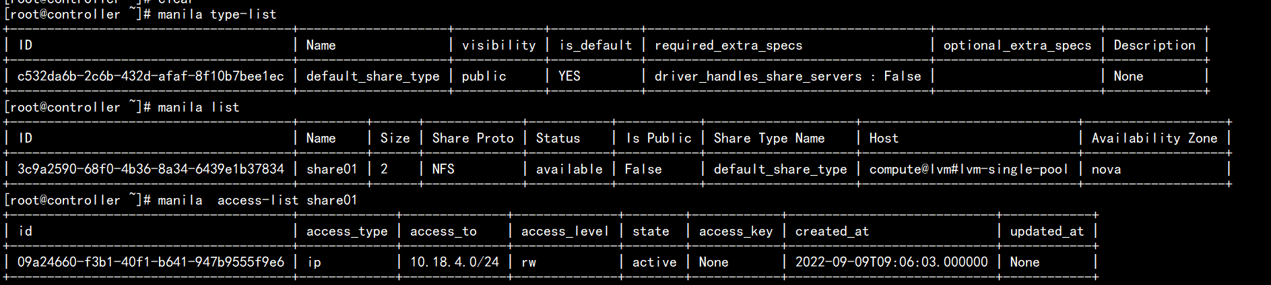Select share ID 3c9a2590-68f0-4b36-8a34-6439e1b37834
This screenshot has width=1271, height=285.
coord(151,169)
